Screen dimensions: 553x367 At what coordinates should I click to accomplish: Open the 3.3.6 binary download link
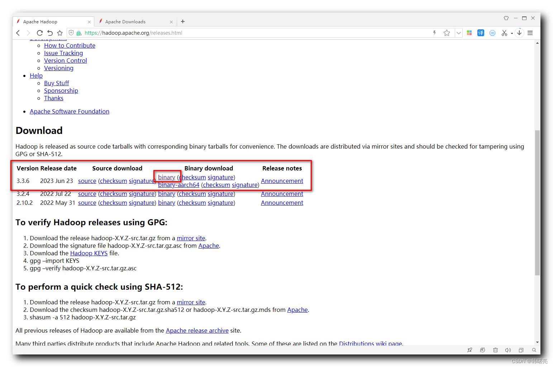click(167, 177)
